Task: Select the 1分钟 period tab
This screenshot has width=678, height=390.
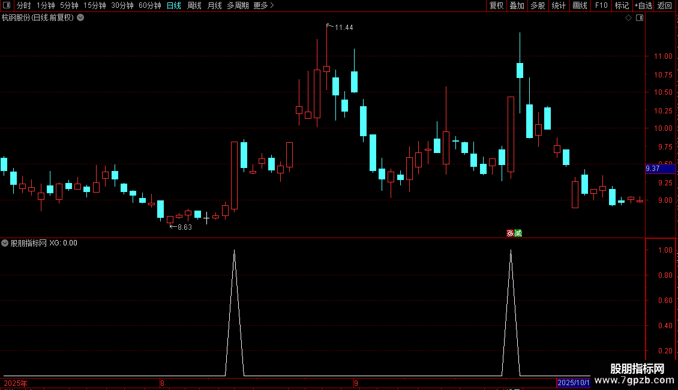Action: [46, 5]
